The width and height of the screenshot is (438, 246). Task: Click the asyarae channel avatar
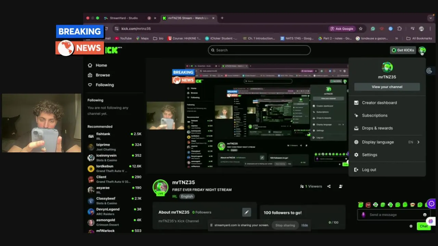point(91,190)
